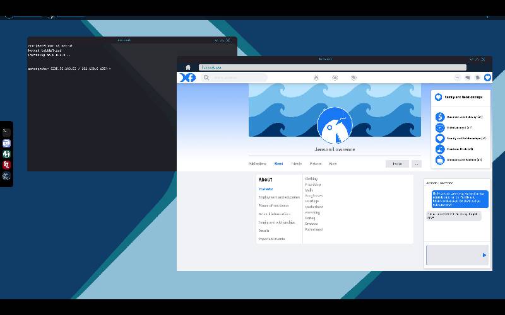Image resolution: width=505 pixels, height=315 pixels.
Task: Click the heart icon in the top-right header
Action: point(487,77)
